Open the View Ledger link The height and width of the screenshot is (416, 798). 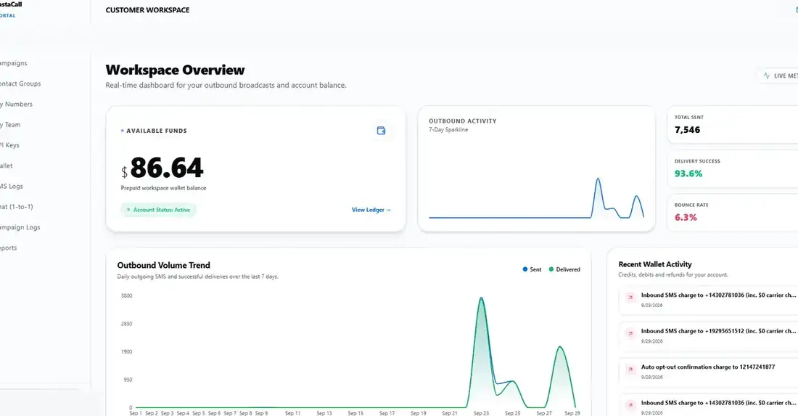(x=371, y=210)
